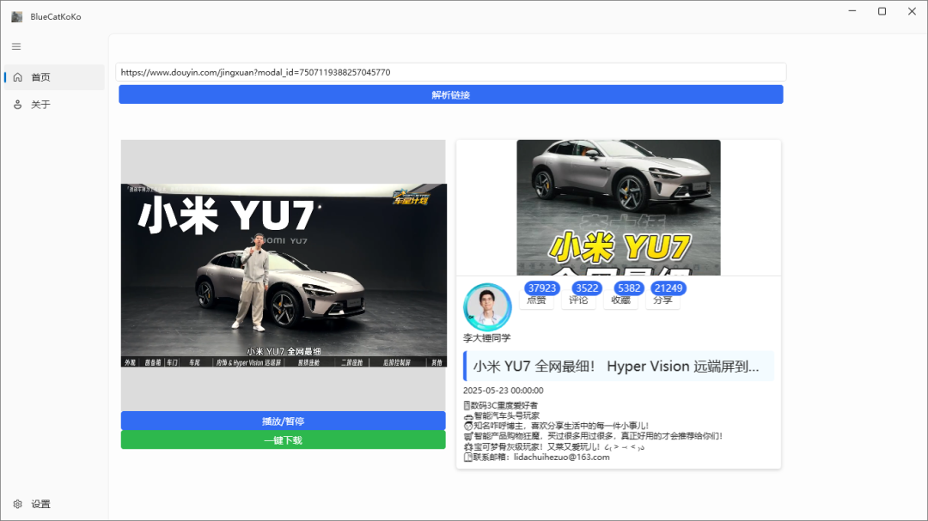Screen dimensions: 928x521
Task: Click the line starting 智能产品购物狂魔
Action: pos(593,436)
